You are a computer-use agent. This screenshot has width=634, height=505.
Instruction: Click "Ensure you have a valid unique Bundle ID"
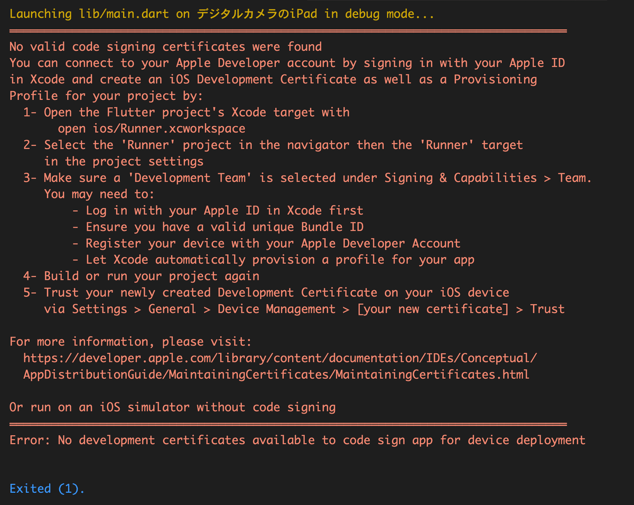(218, 227)
